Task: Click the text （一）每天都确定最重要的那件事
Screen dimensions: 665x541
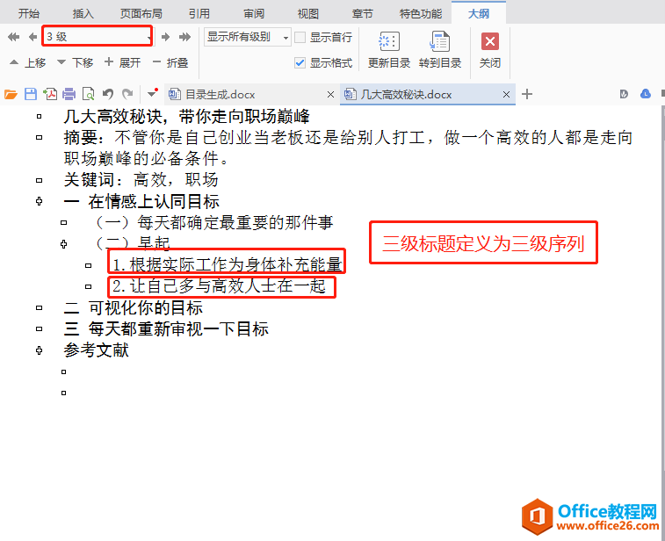Action: (212, 222)
